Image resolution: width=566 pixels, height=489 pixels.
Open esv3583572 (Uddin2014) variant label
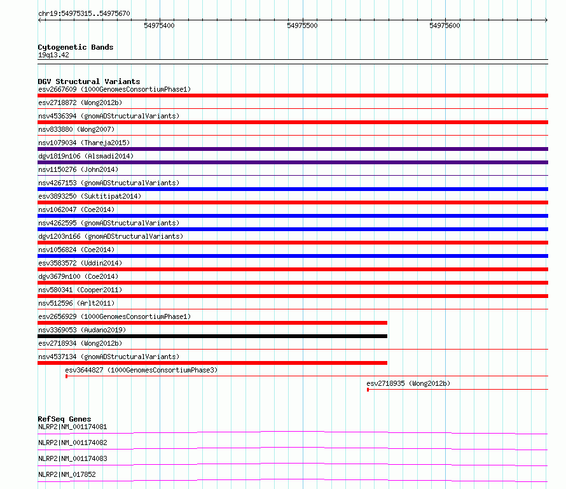(x=80, y=263)
